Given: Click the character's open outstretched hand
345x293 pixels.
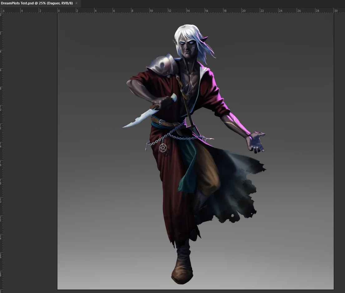Looking at the screenshot, I should (x=255, y=142).
